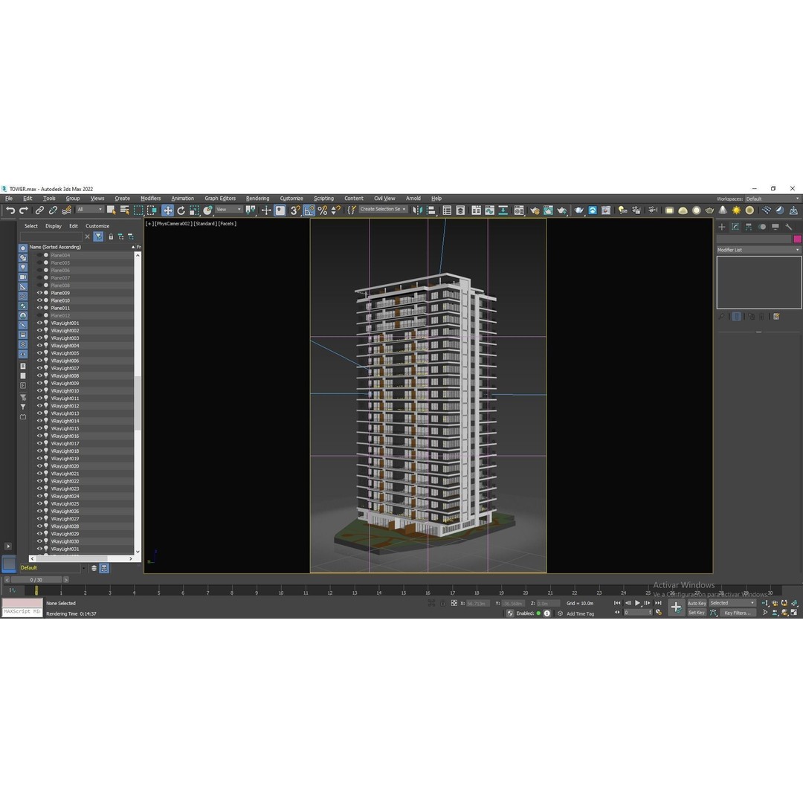The width and height of the screenshot is (803, 803).
Task: Open the selection filter All dropdown
Action: [90, 210]
